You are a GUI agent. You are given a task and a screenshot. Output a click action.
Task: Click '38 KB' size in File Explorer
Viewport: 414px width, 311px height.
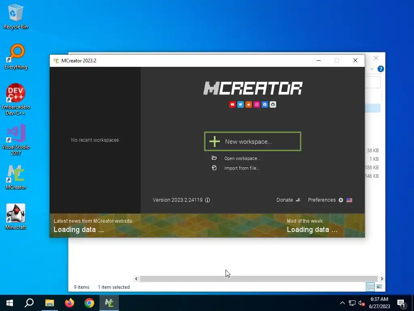(x=373, y=151)
